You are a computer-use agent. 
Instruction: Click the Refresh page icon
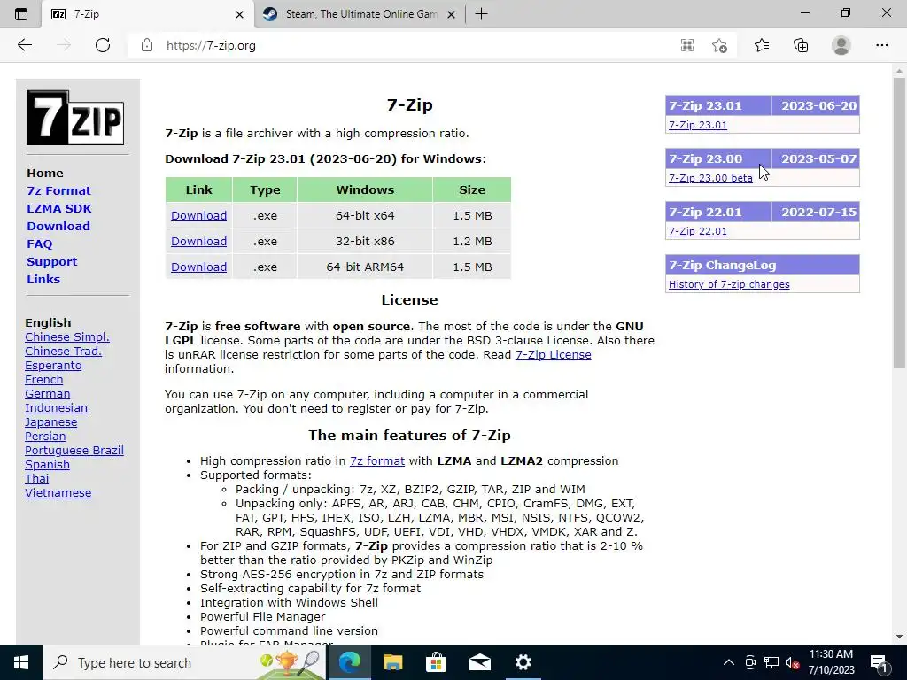tap(103, 45)
